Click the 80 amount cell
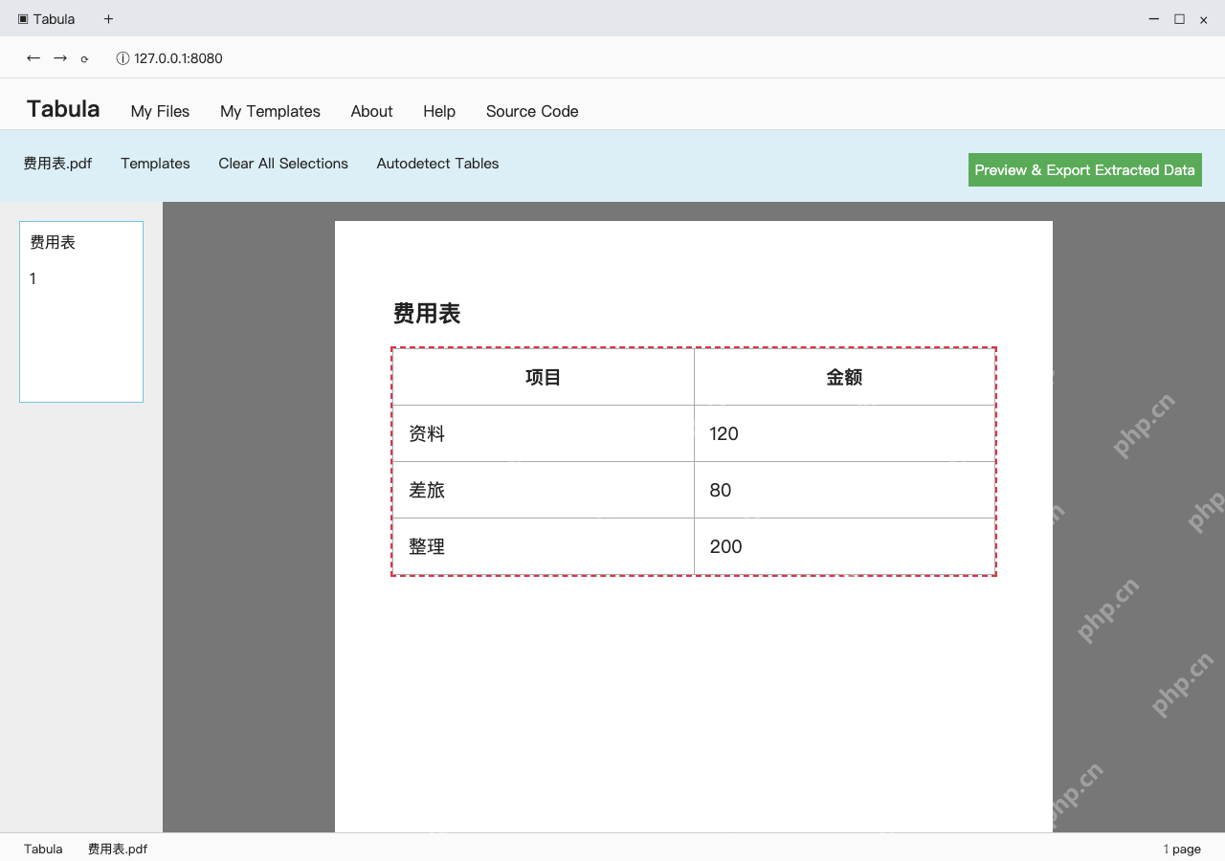The width and height of the screenshot is (1225, 861). pyautogui.click(x=845, y=490)
